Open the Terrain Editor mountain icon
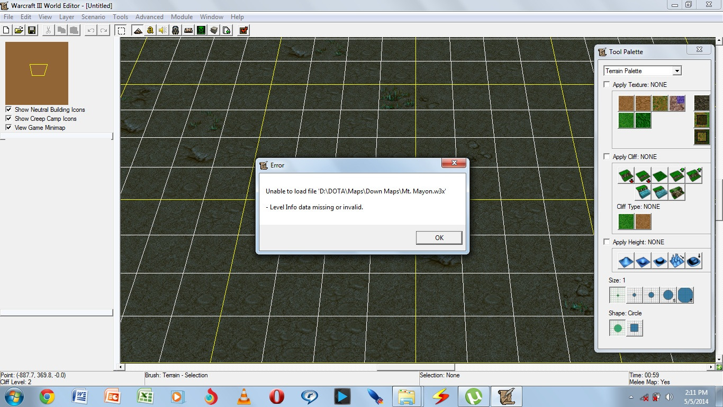Image resolution: width=723 pixels, height=407 pixels. pos(138,30)
